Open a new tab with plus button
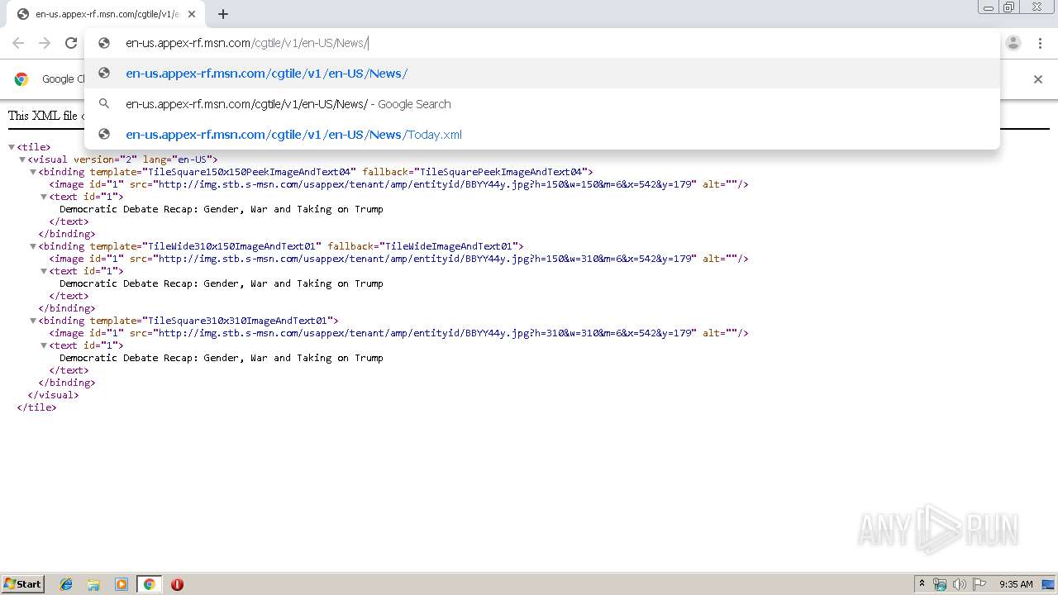The image size is (1058, 595). pos(223,14)
